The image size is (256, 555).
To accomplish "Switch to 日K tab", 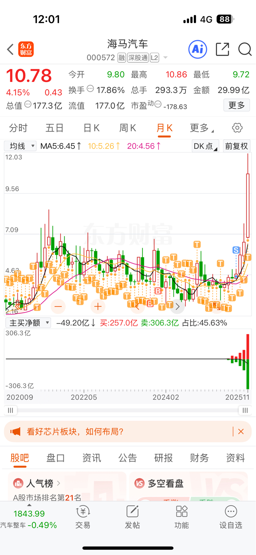I will click(x=91, y=128).
